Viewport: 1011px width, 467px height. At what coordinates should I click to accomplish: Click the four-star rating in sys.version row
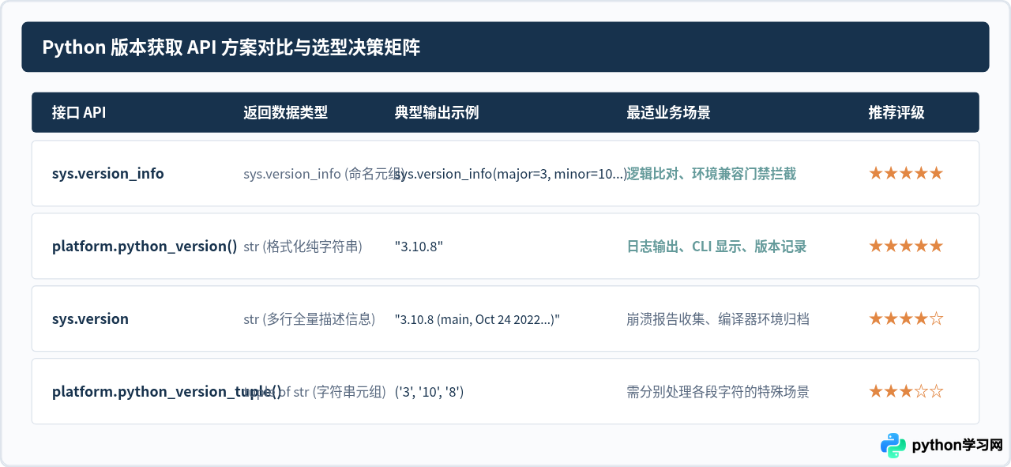(x=906, y=318)
